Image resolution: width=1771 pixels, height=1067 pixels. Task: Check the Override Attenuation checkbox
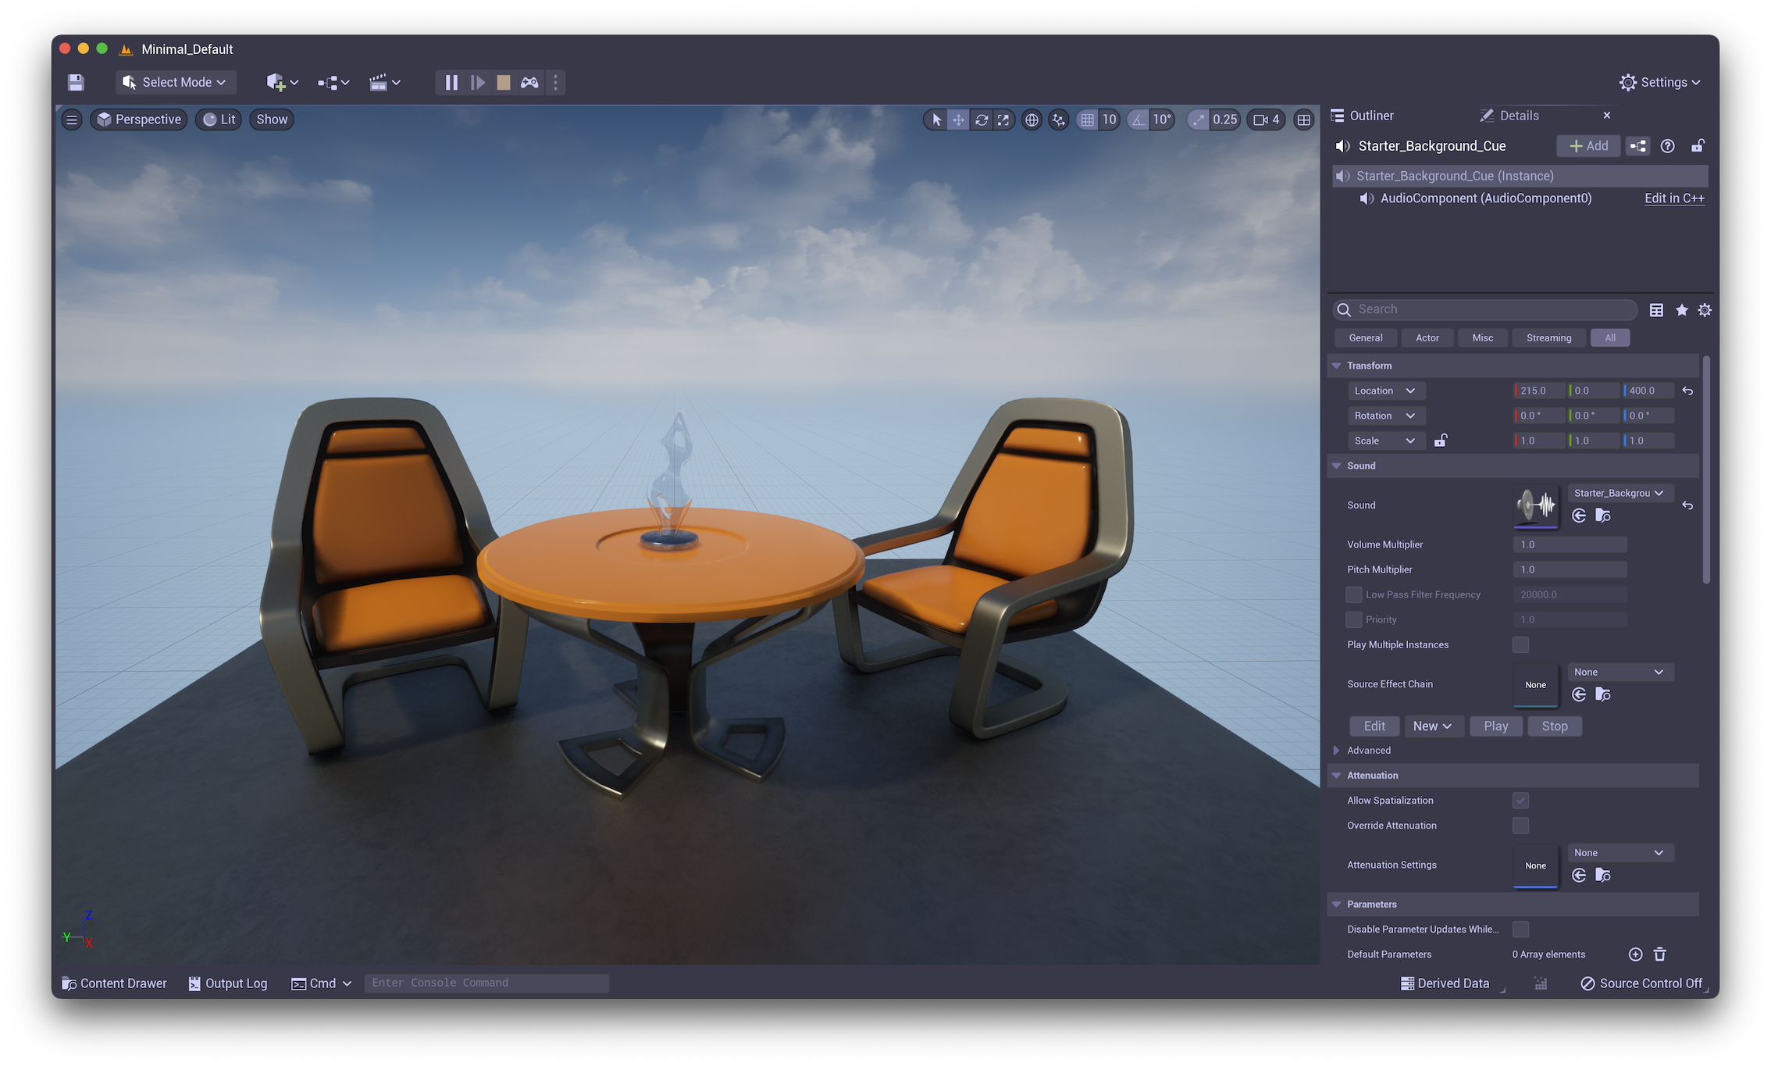[x=1520, y=826]
